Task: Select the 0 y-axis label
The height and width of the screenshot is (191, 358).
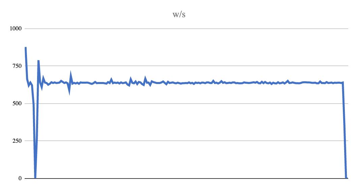Action: (x=20, y=179)
